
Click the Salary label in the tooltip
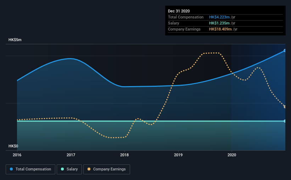click(174, 23)
